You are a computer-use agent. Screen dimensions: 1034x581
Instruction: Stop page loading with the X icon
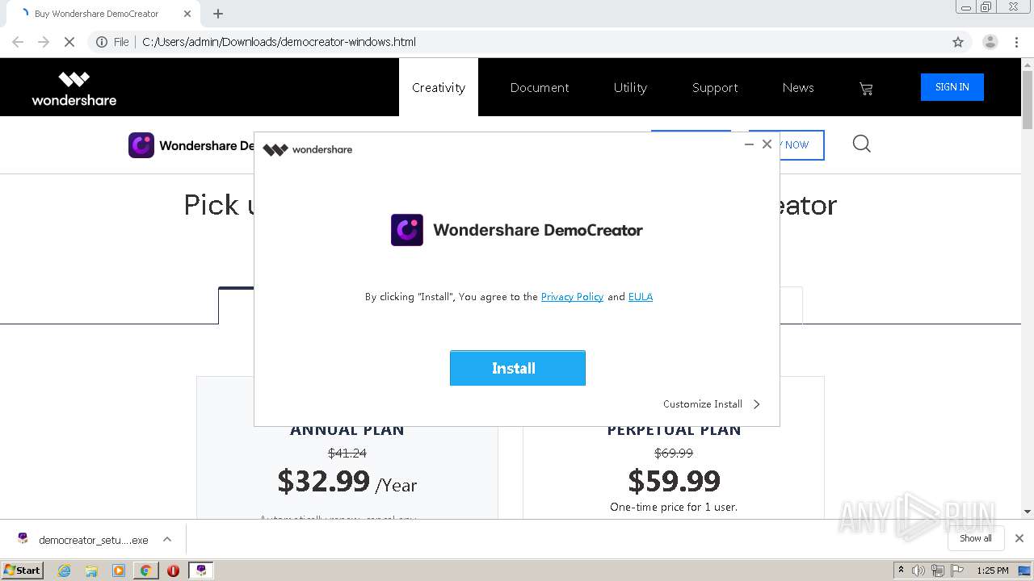[x=69, y=42]
